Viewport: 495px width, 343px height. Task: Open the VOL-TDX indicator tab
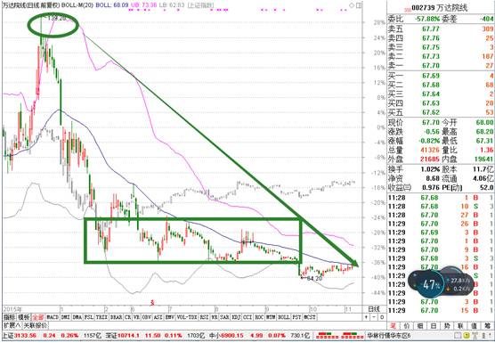click(187, 317)
